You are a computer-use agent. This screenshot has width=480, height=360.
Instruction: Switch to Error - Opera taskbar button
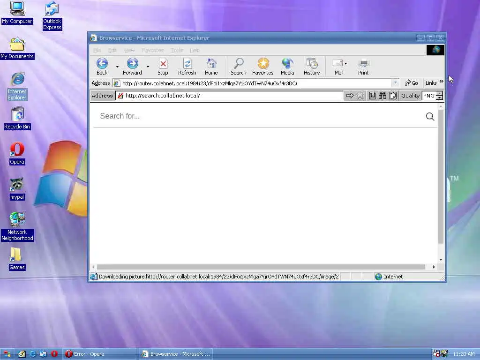tap(99, 354)
